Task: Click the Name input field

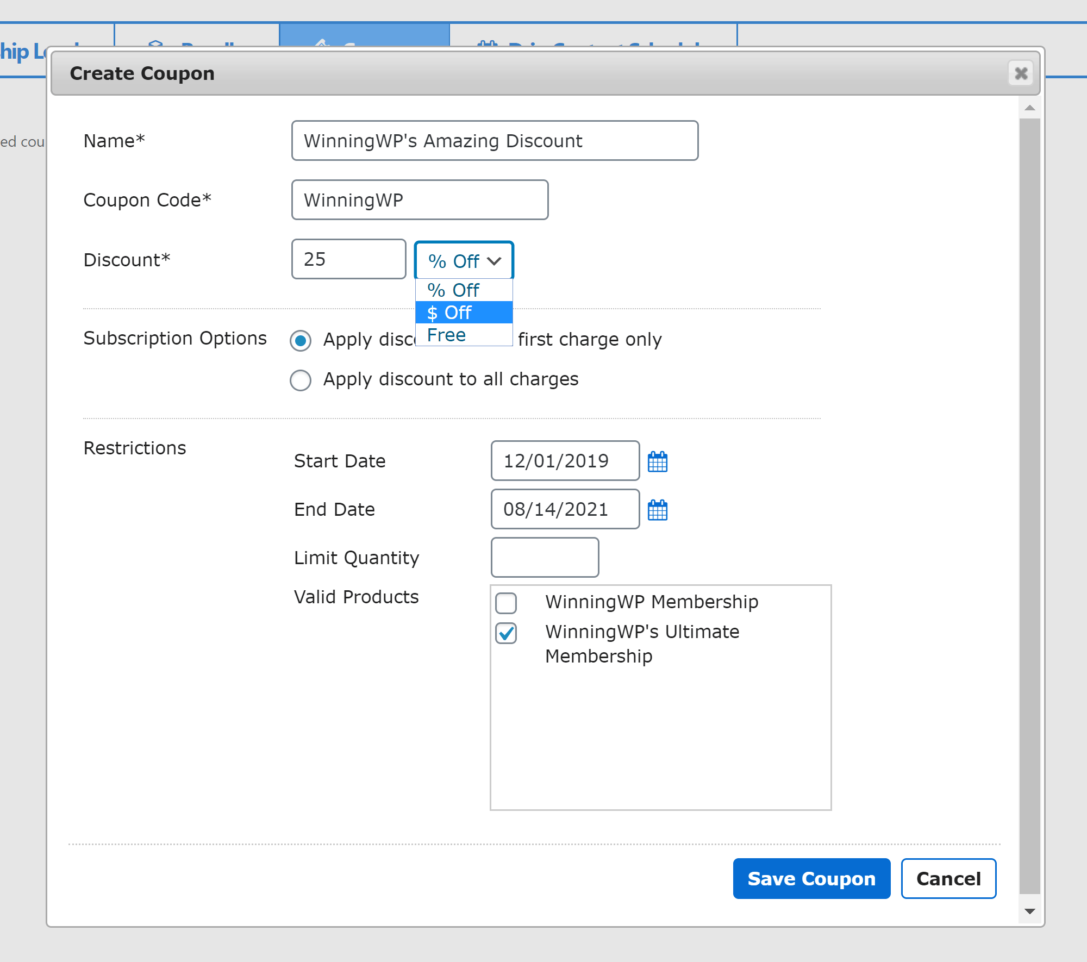Action: coord(495,141)
